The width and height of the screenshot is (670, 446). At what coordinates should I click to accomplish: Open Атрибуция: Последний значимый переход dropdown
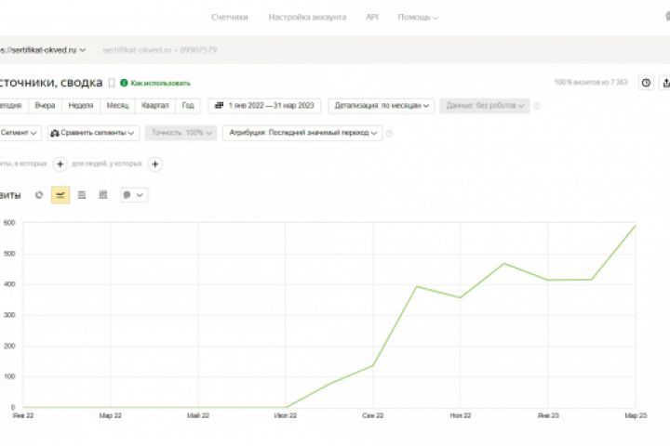[302, 133]
